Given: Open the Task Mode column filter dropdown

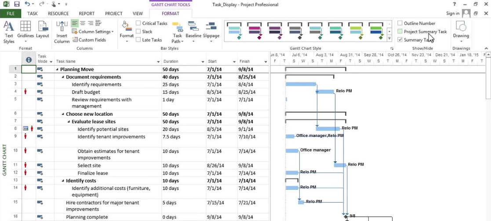Looking at the screenshot, I should tap(51, 62).
